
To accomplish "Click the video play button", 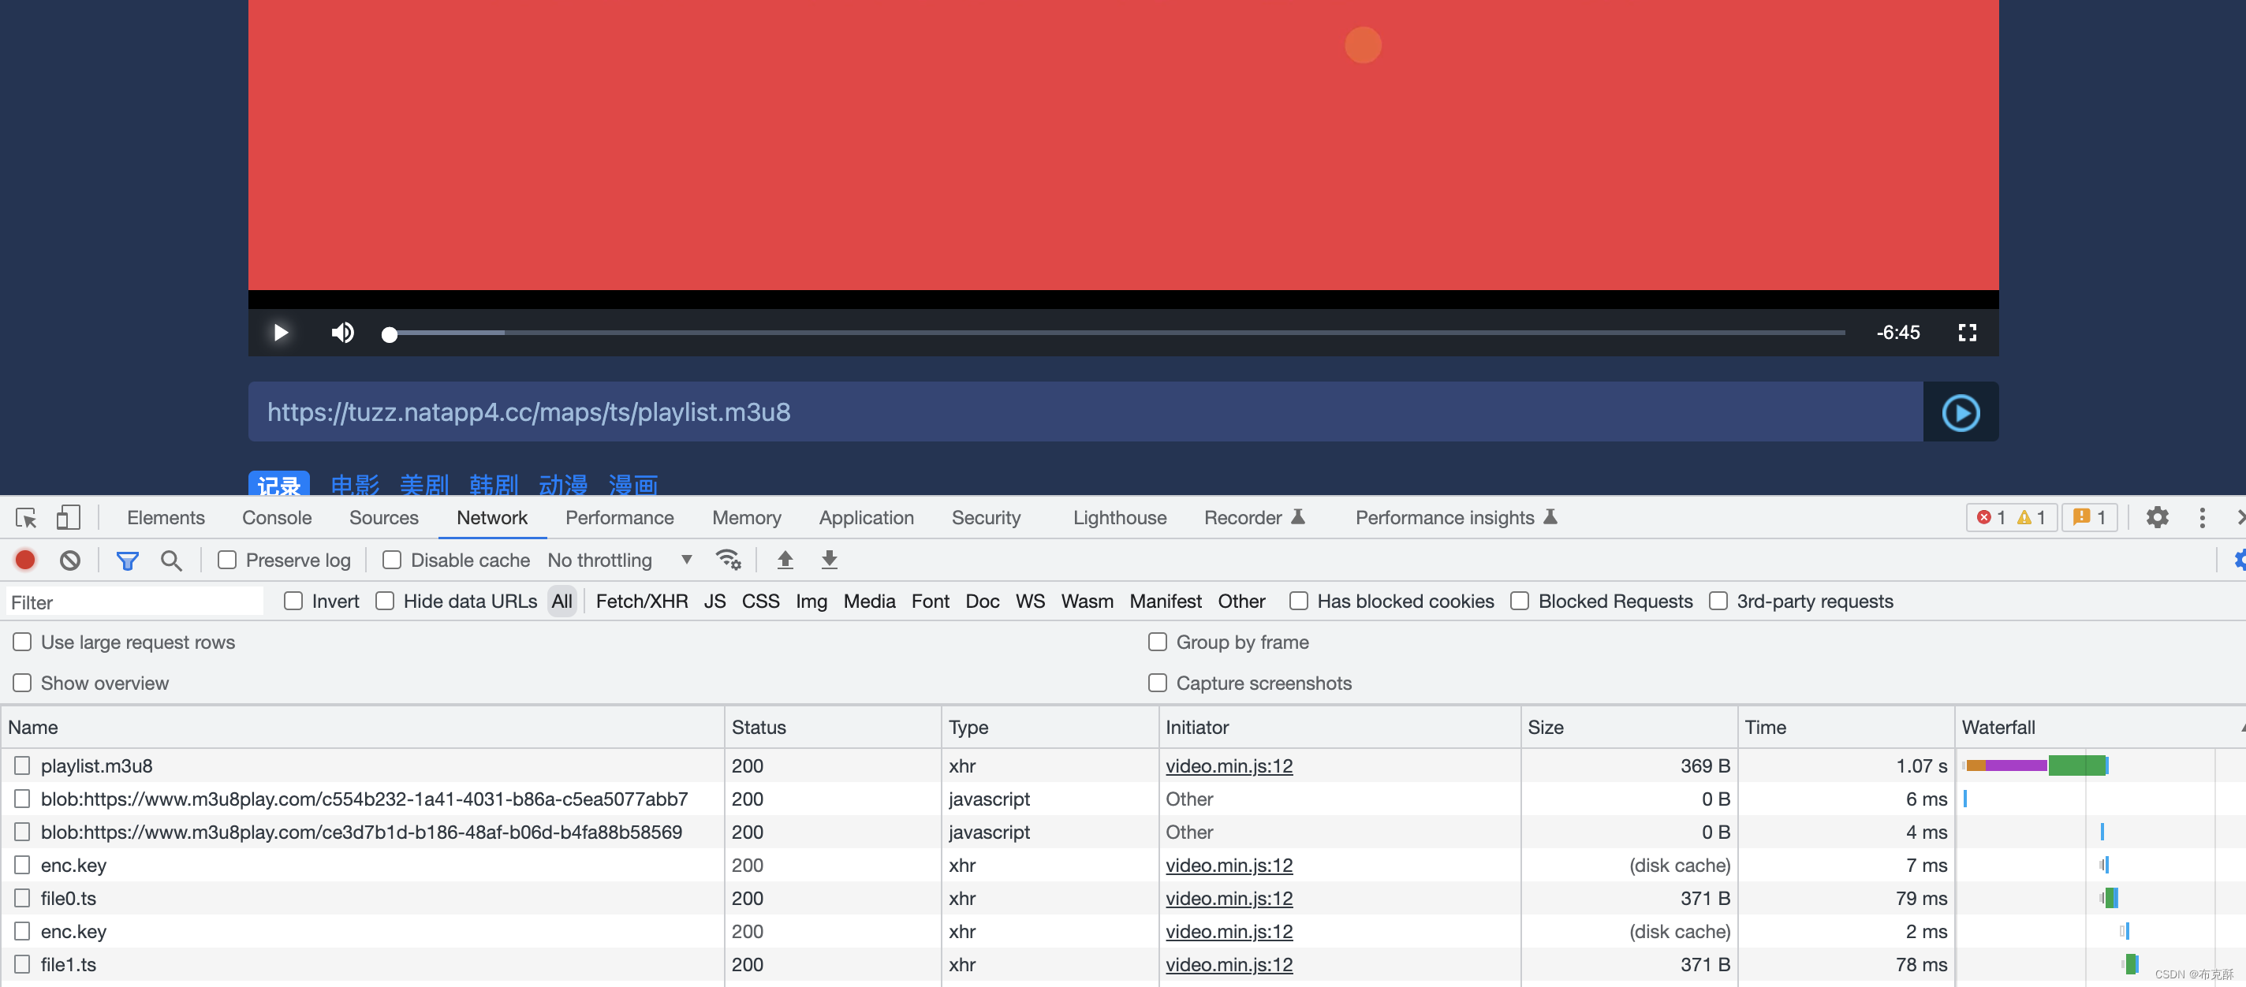I will click(x=280, y=332).
